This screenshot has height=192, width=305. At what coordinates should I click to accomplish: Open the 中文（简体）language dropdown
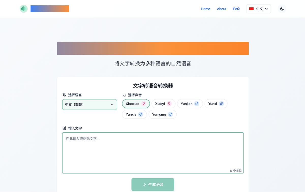point(89,104)
